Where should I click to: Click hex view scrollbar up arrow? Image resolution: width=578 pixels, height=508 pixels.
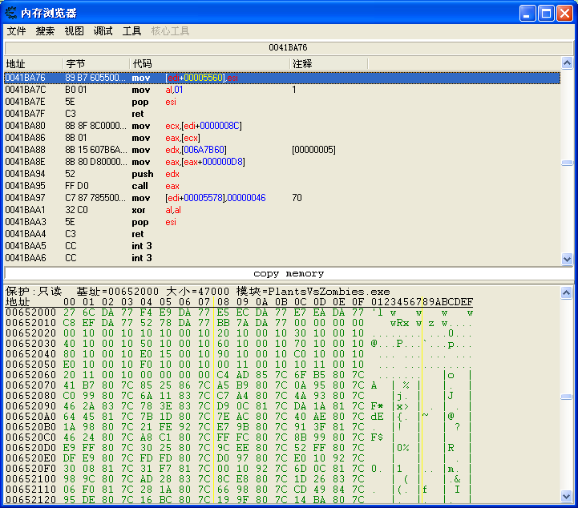click(567, 293)
